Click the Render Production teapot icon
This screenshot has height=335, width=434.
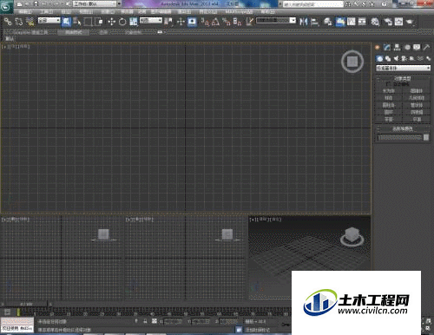pyautogui.click(x=410, y=22)
